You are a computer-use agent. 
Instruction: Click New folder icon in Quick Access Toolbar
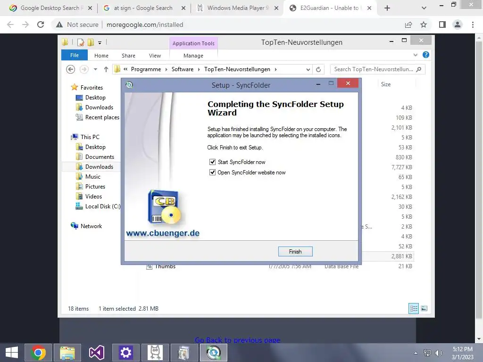[91, 42]
